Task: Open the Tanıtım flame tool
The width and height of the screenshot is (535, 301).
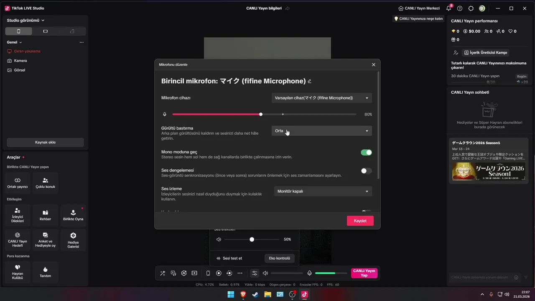Action: point(45,272)
